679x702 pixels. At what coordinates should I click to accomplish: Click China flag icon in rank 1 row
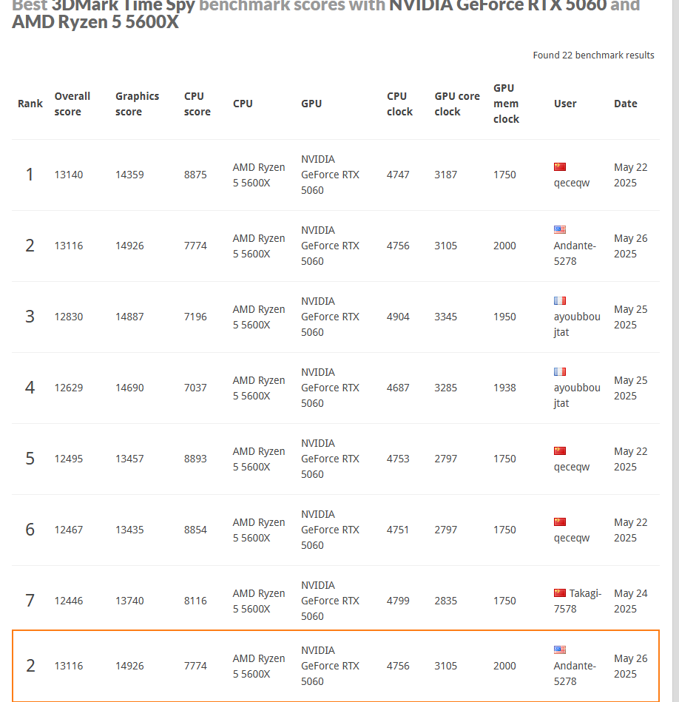coord(560,167)
